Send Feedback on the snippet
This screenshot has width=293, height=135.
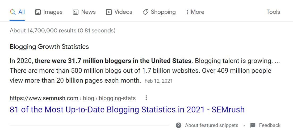[270, 125]
